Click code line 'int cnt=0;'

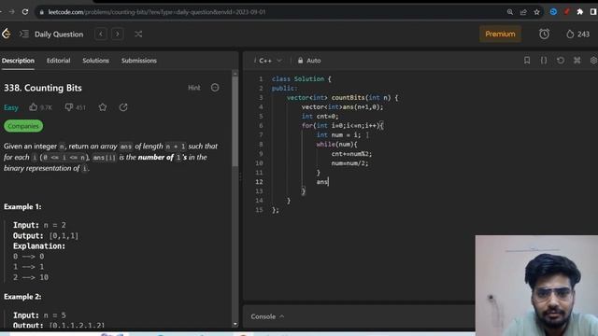[x=320, y=116]
